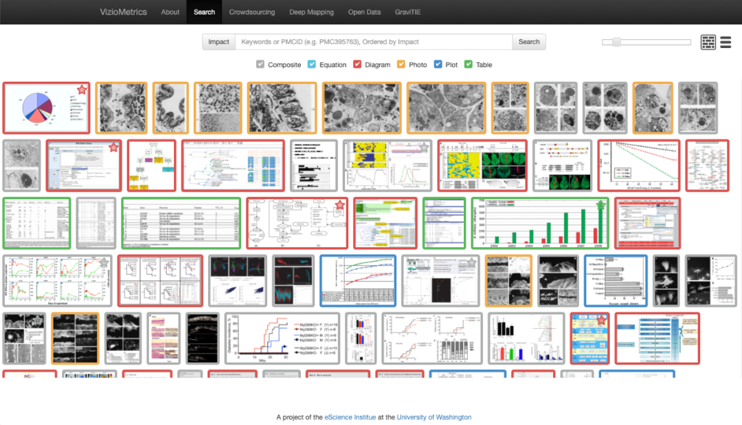Open the Impact ordering dropdown
Screen dimensions: 742x425
(218, 42)
